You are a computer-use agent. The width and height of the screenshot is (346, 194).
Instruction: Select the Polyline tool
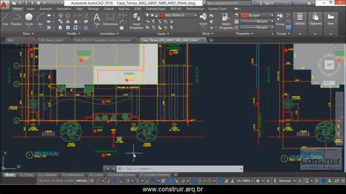click(x=16, y=19)
